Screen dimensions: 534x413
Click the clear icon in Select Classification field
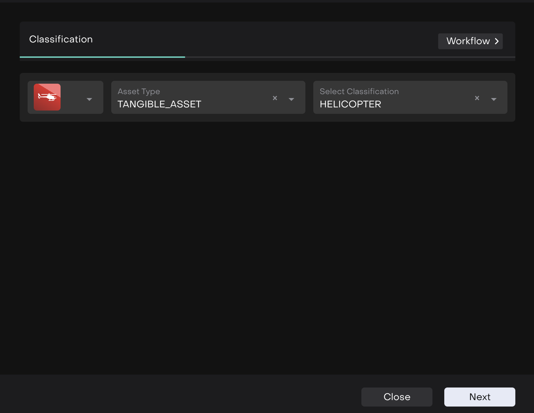[x=477, y=98]
